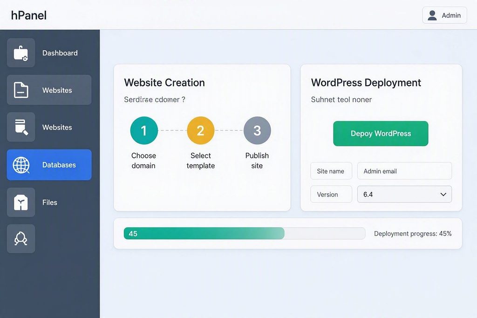
Task: Click the server search icon beside the second Websites
Action: coord(21,127)
